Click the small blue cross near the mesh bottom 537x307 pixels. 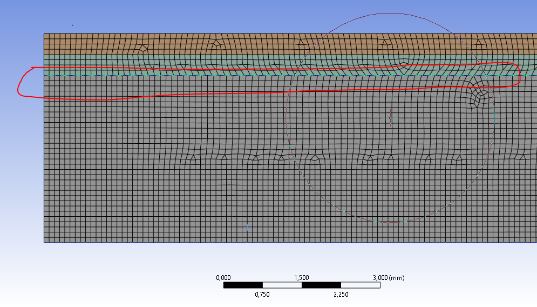[248, 227]
